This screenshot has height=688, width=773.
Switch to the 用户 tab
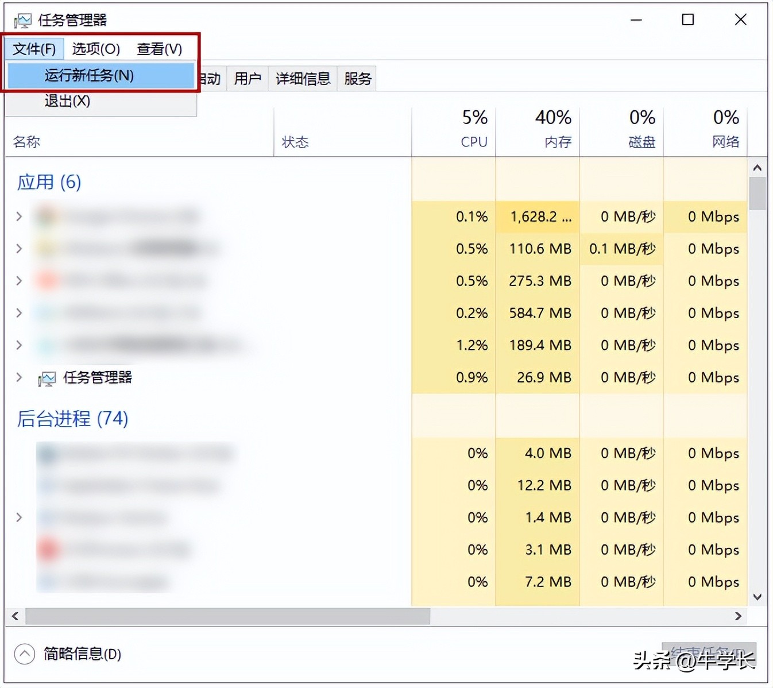248,78
